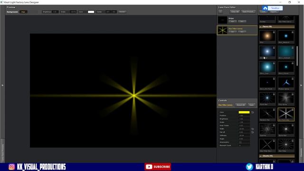Open the yellow Color swatch in Controls
This screenshot has height=171, width=304.
point(244,112)
